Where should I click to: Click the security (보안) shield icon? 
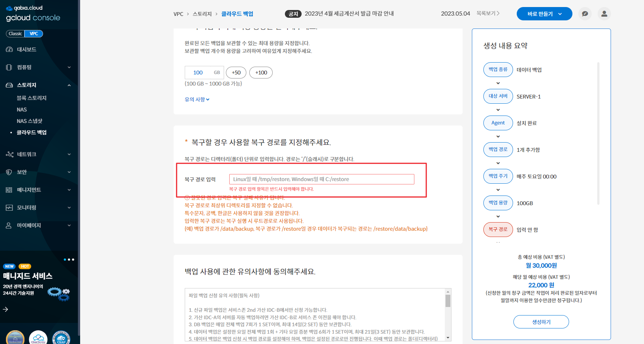pyautogui.click(x=9, y=172)
